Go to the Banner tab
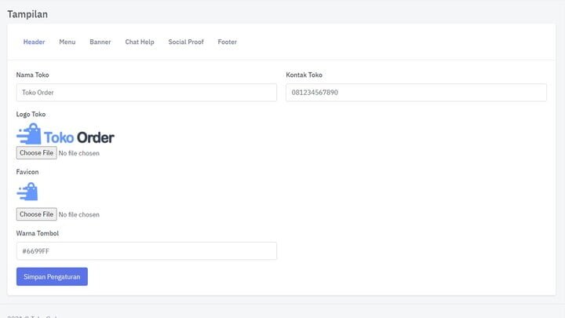565x318 pixels. click(x=100, y=42)
